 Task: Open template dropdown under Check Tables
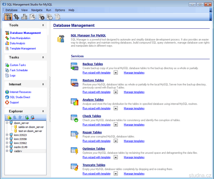[116, 125]
